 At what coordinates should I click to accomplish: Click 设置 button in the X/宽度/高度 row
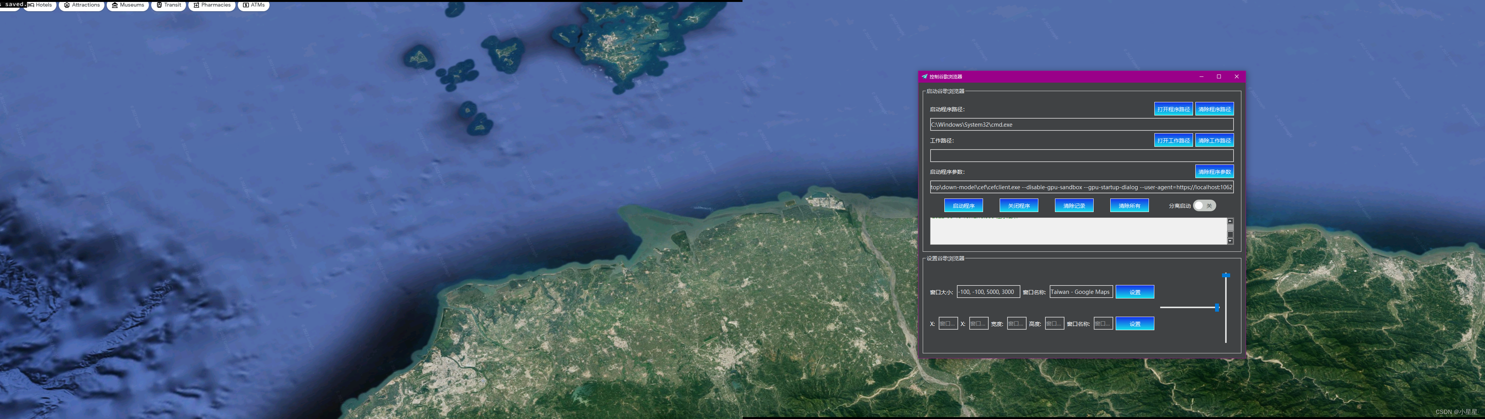tap(1135, 324)
